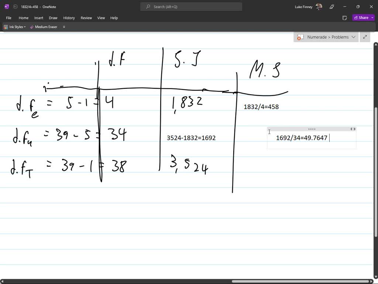378x284 pixels.
Task: Click the OneNote app icon in title bar
Action: (6, 6)
